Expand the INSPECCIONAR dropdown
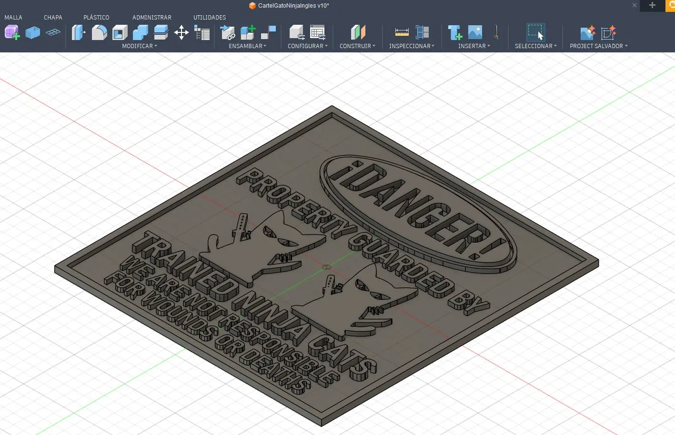Image resolution: width=675 pixels, height=435 pixels. 412,46
